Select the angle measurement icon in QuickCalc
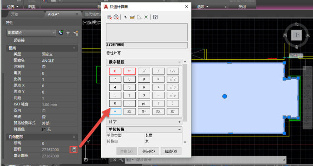Image resolution: width=313 pixels, height=166 pixels. (x=139, y=17)
